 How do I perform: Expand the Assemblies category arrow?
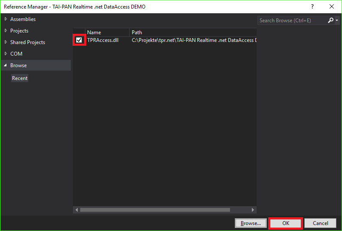pos(6,19)
